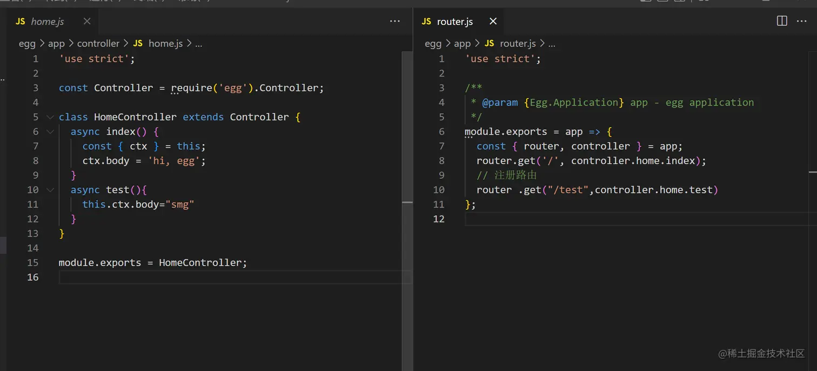
Task: Open 'home.js' breadcrumb file entry
Action: 165,44
